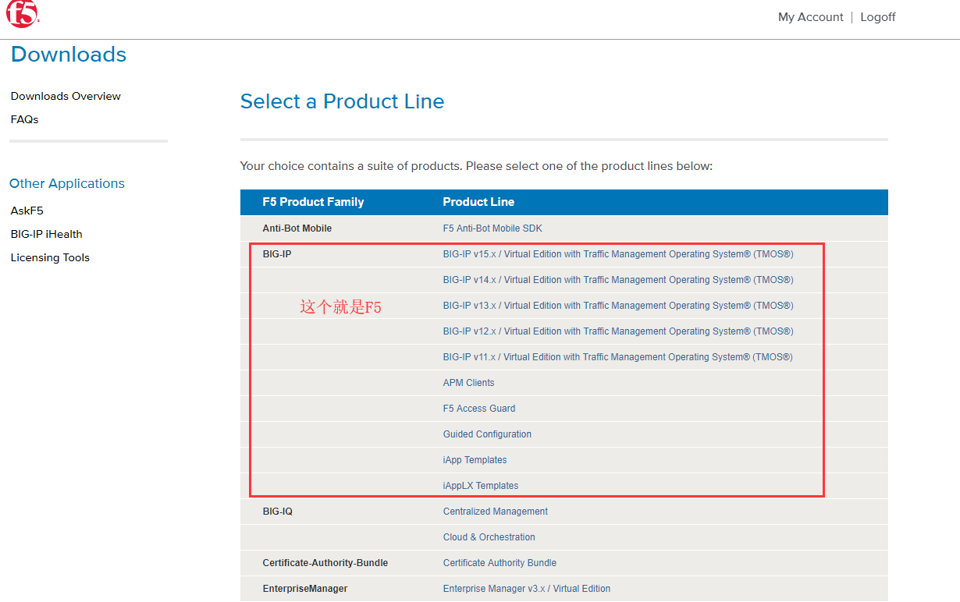Open APM Clients product line
This screenshot has width=960, height=602.
click(x=468, y=383)
